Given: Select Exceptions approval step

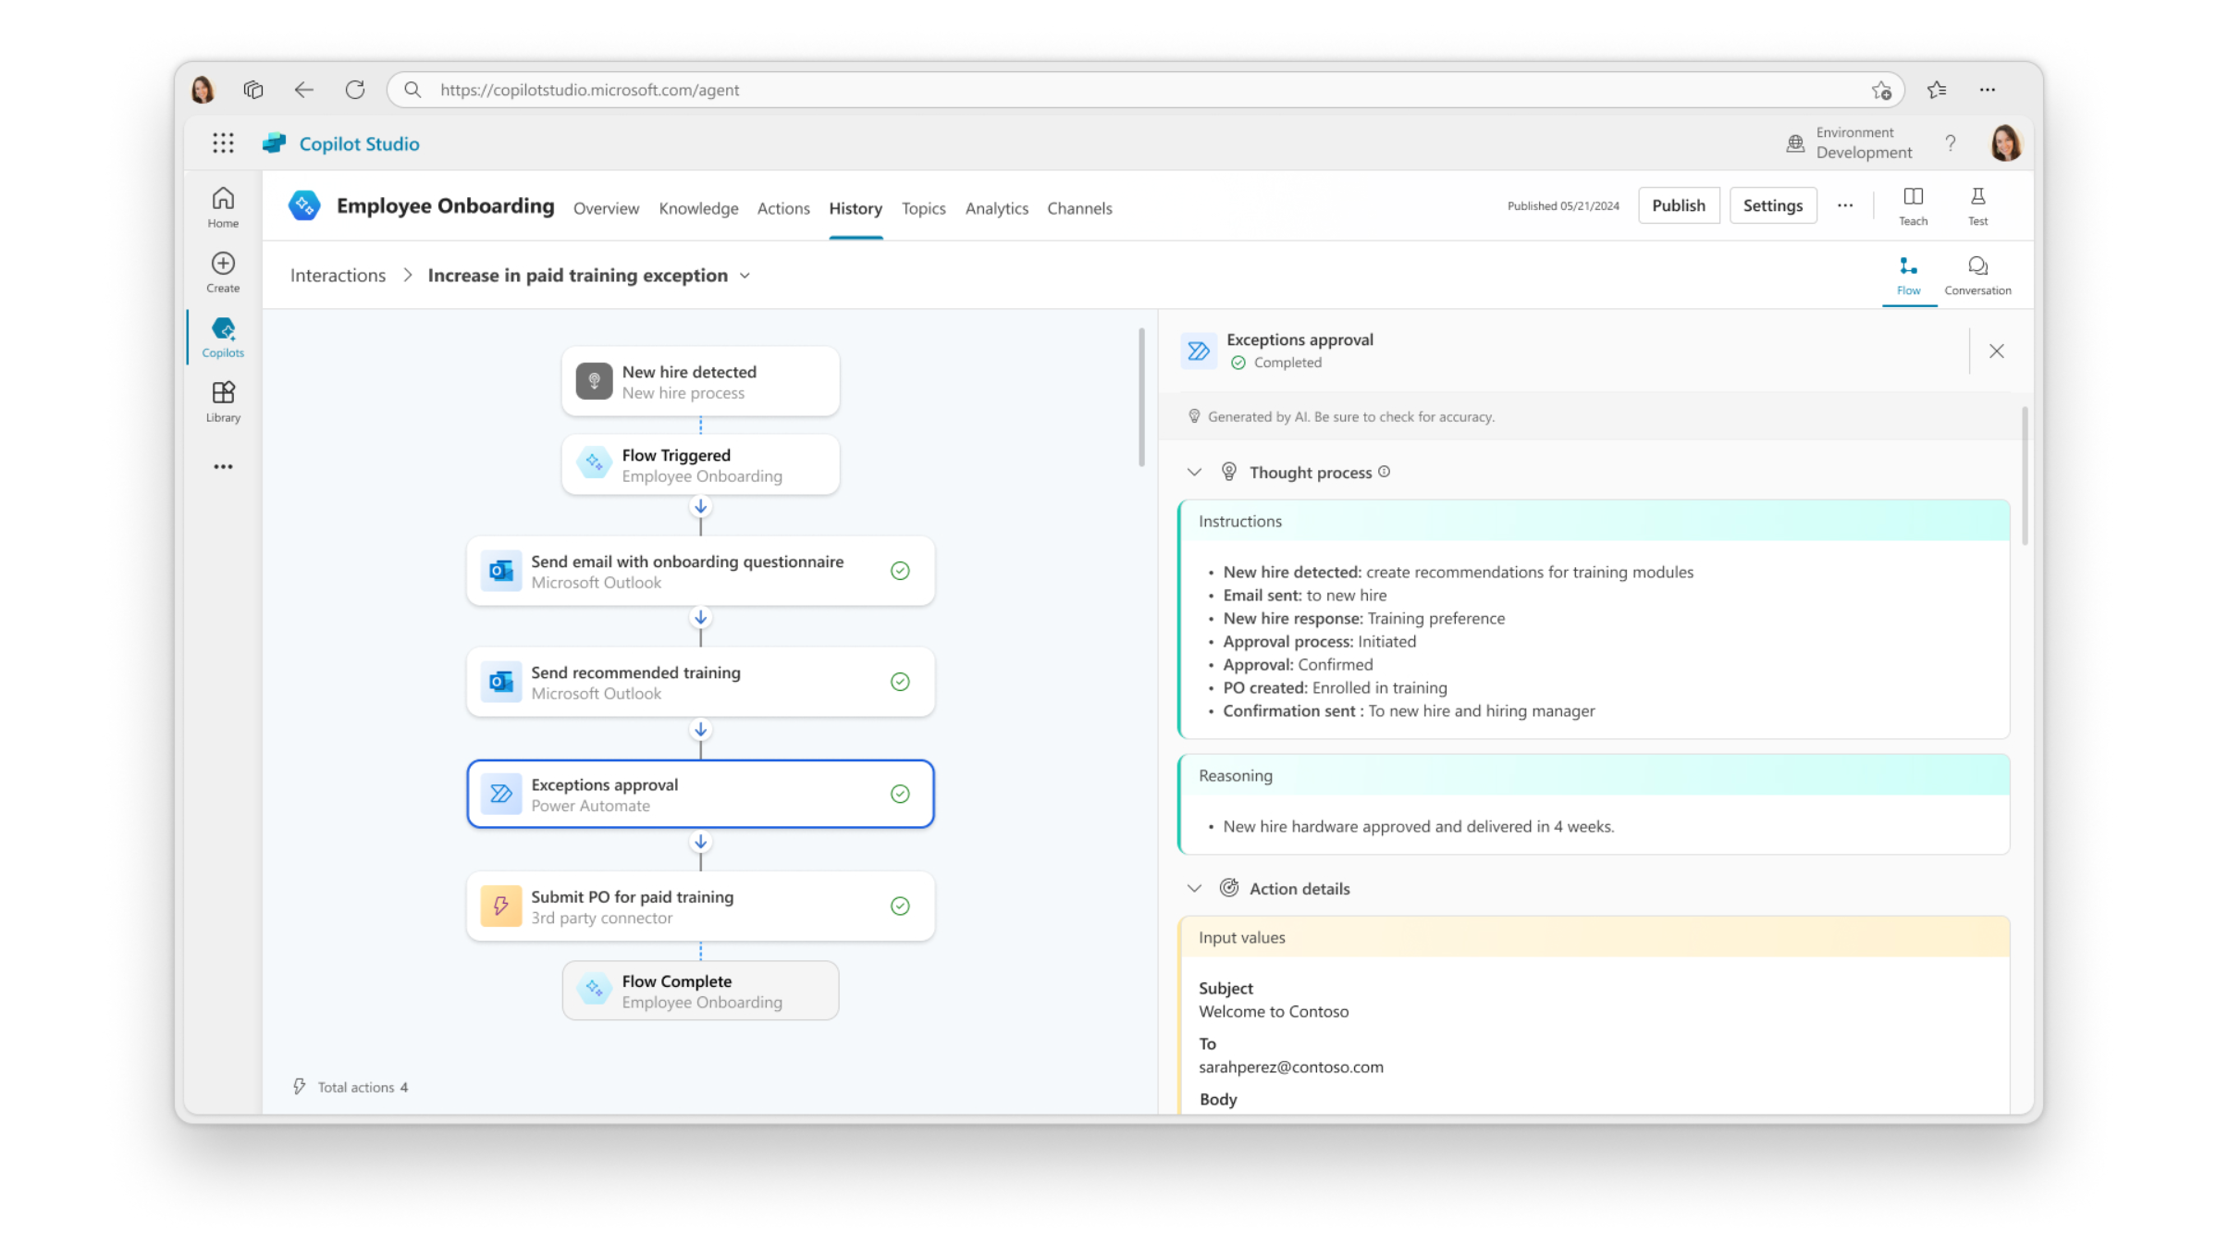Looking at the screenshot, I should click(700, 794).
